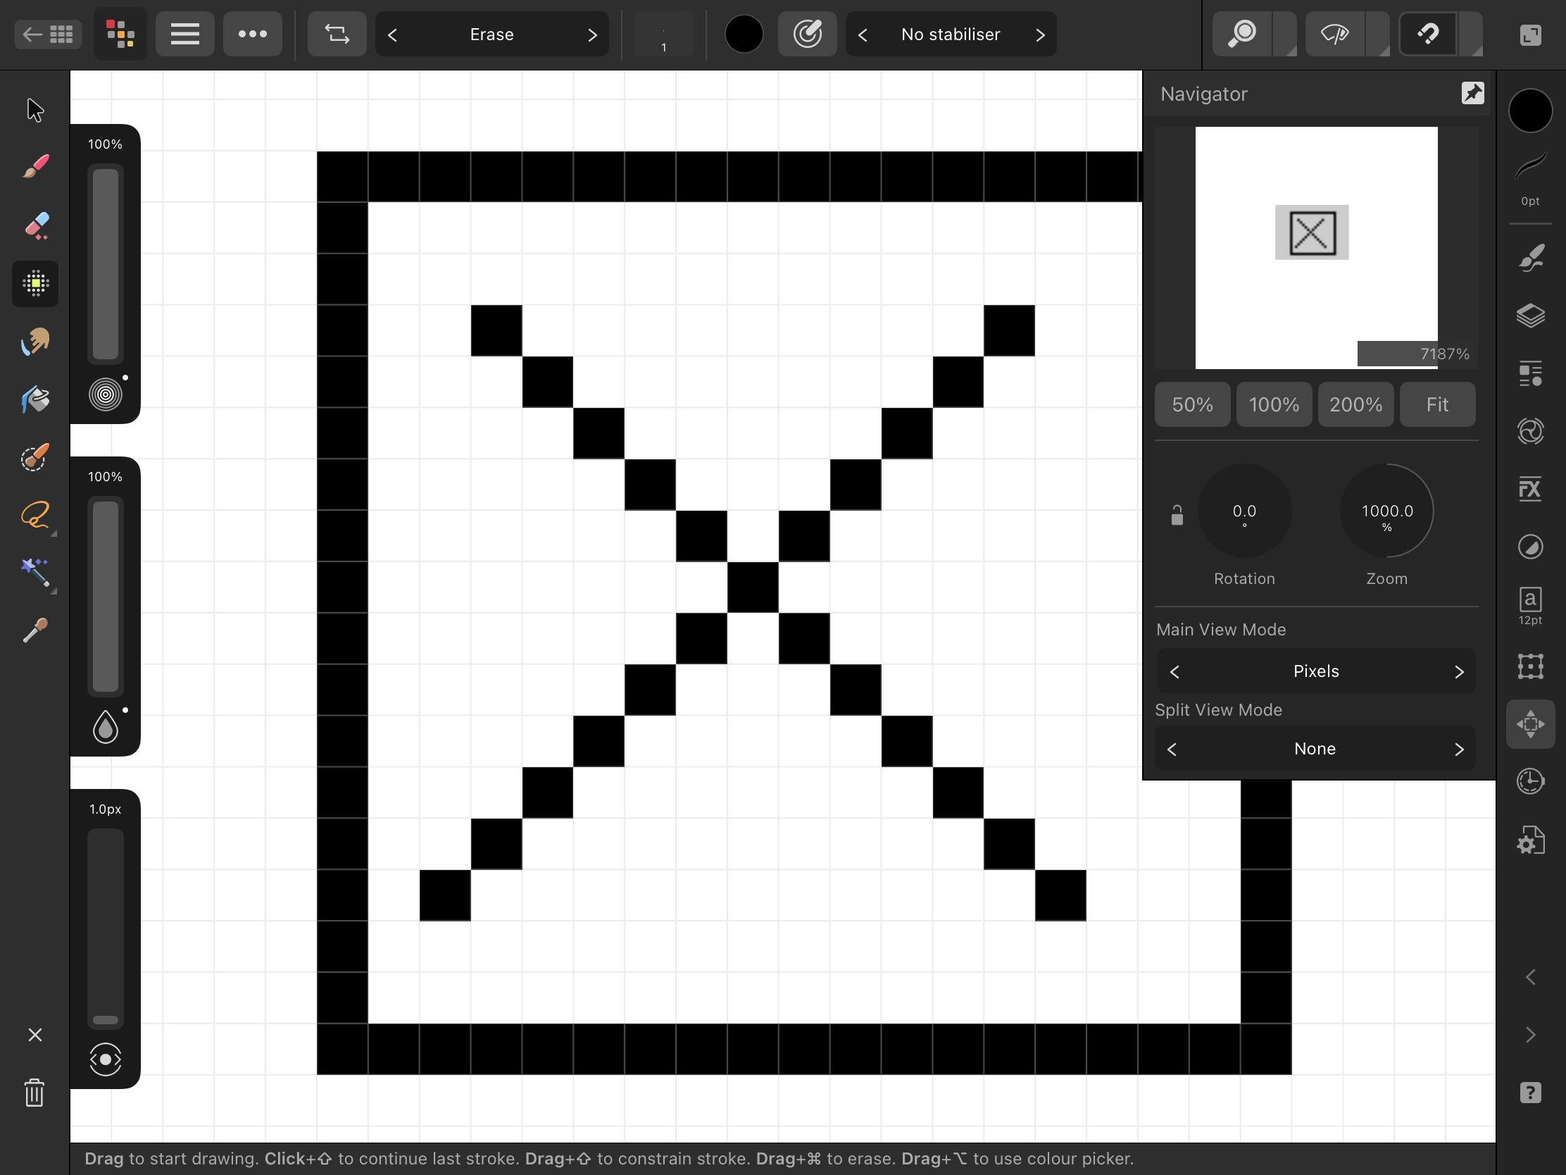Screen dimensions: 1566x1175
Task: Select the Move tool arrow
Action: (x=35, y=111)
